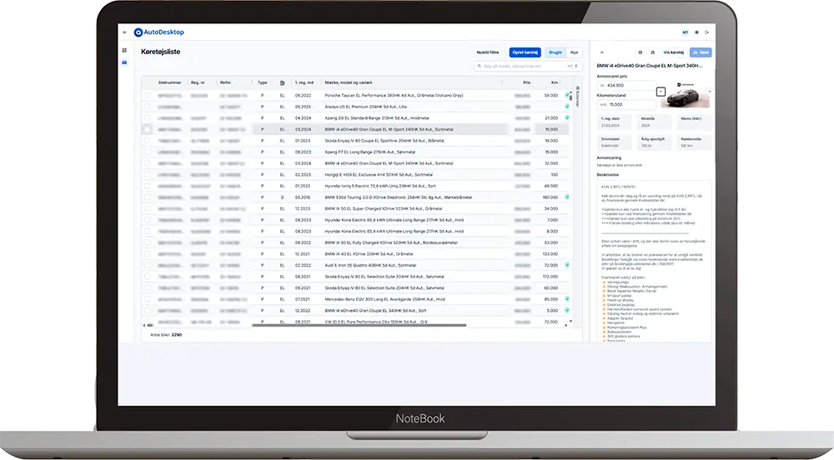Tick checkbox on Xpeng G9 row
Image resolution: width=834 pixels, height=460 pixels.
[148, 118]
